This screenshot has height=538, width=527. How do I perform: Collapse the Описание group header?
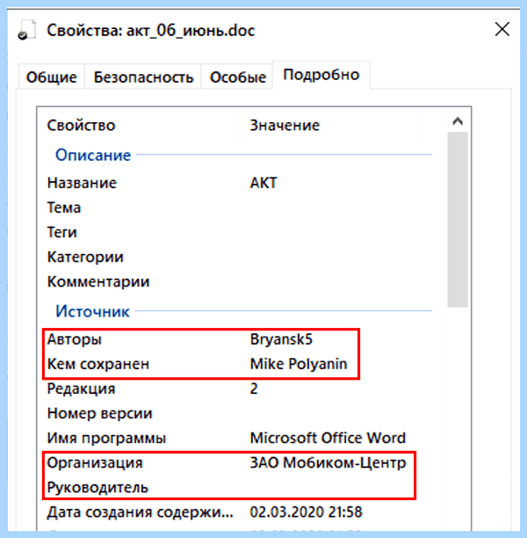coord(93,155)
